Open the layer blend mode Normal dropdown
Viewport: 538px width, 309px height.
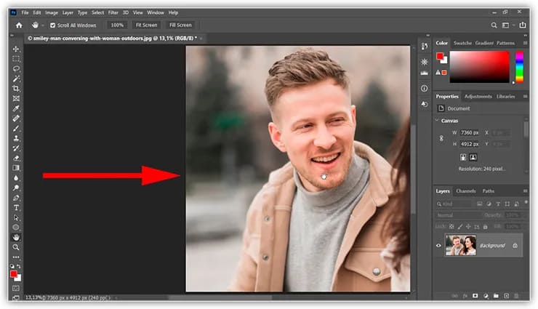[x=458, y=215]
